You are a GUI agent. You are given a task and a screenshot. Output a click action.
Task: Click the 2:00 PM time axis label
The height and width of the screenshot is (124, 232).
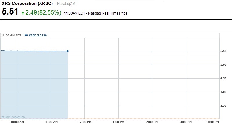coord(152,121)
